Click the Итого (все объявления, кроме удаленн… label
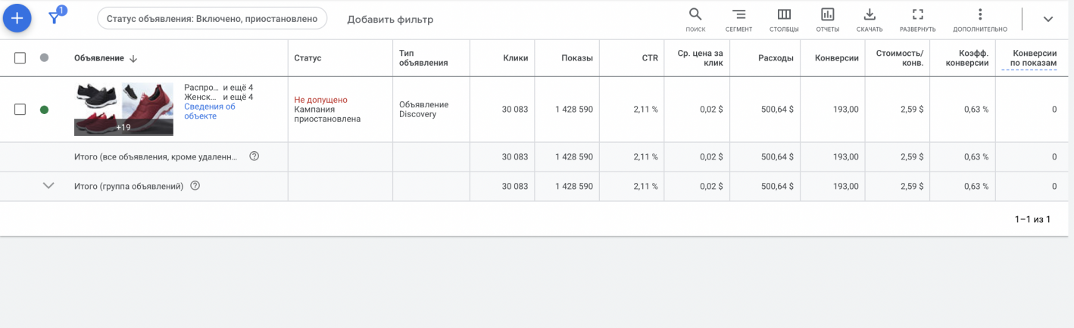Viewport: 1074px width, 328px height. click(x=156, y=156)
